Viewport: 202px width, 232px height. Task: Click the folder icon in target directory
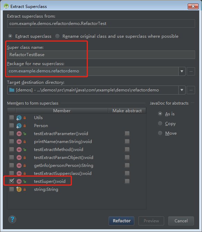pos(12,90)
